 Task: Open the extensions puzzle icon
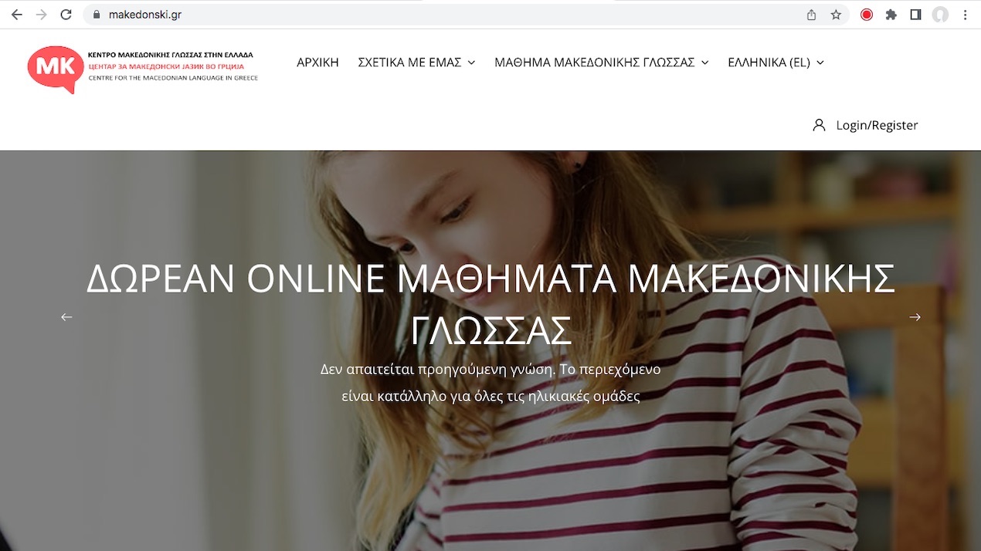coord(891,15)
